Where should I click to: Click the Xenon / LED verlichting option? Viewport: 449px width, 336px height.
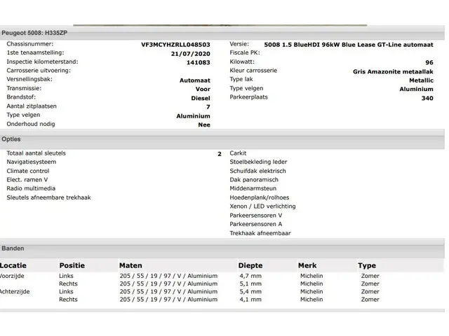tap(262, 206)
